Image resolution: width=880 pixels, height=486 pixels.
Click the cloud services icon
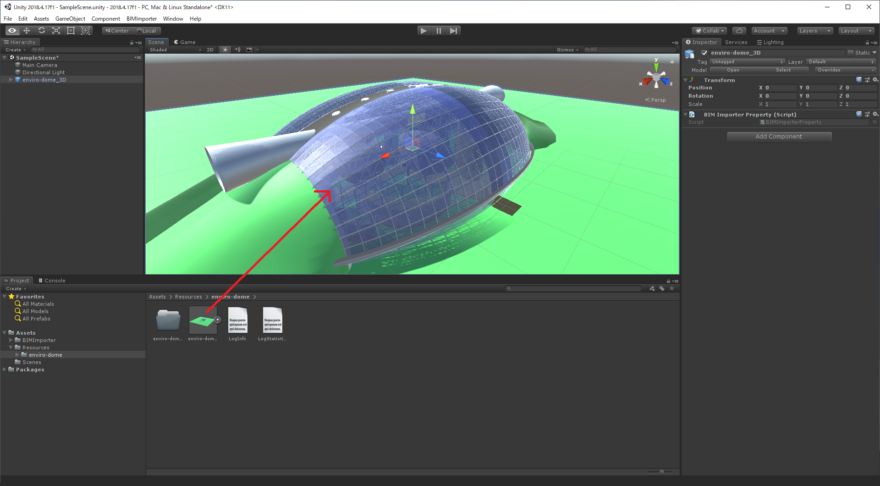[x=739, y=30]
